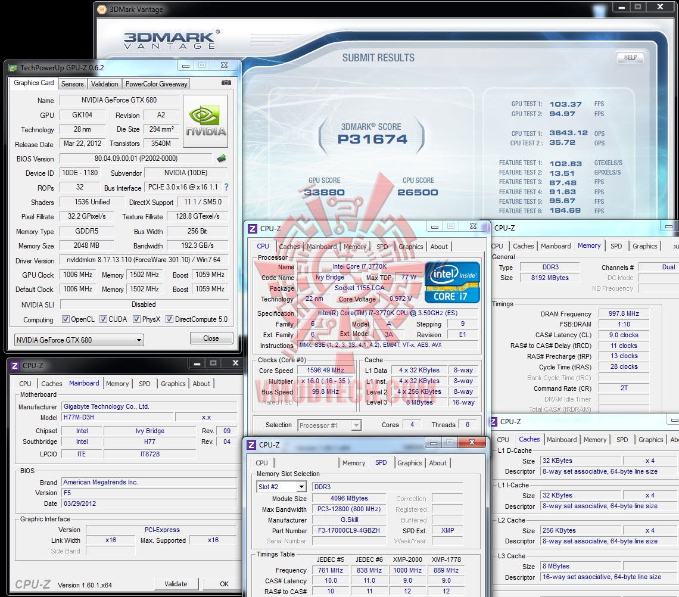Click the BIOS date 03/29/2012
This screenshot has width=679, height=597.
pos(149,503)
